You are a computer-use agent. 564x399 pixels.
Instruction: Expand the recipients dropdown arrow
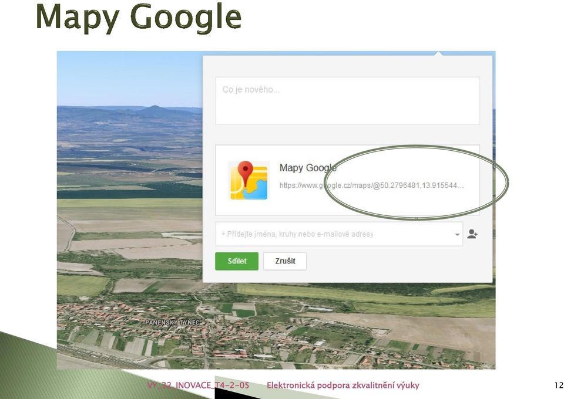(x=457, y=235)
